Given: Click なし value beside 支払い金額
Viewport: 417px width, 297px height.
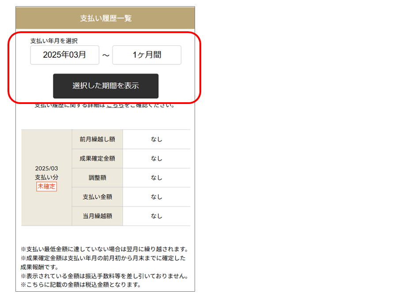Looking at the screenshot, I should pyautogui.click(x=156, y=197).
